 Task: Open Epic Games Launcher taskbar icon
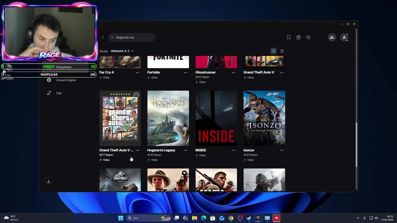[258, 218]
